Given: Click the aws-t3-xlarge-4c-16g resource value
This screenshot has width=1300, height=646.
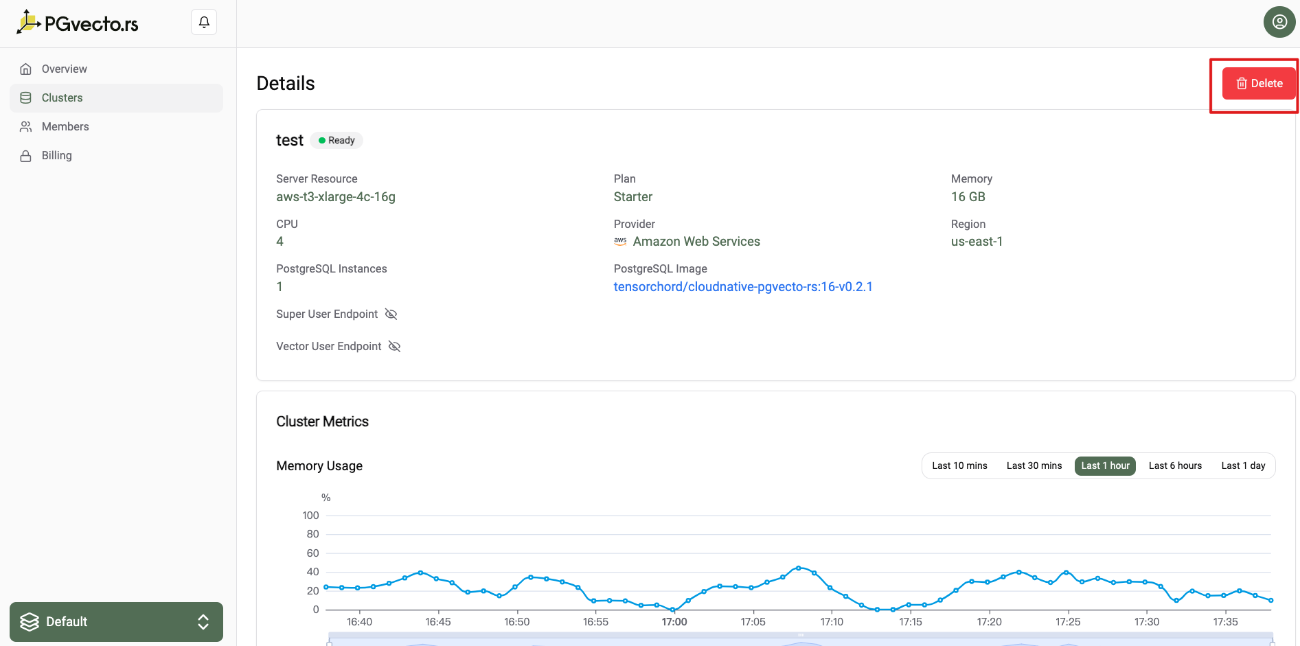Looking at the screenshot, I should [x=336, y=197].
